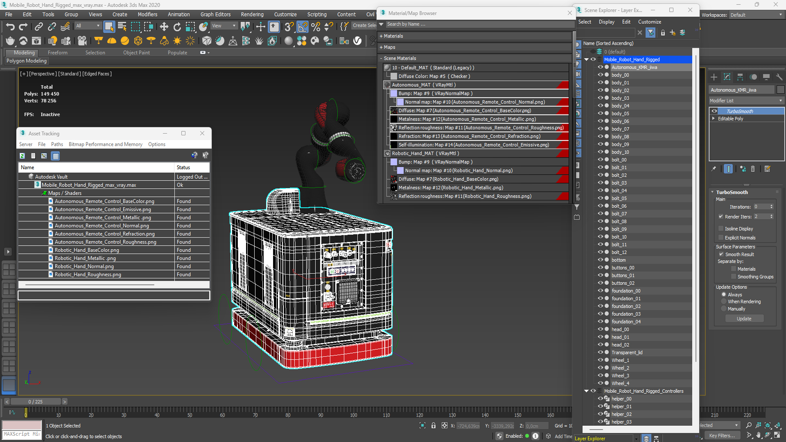Uncheck the Smooth Result checkbox

coord(721,255)
